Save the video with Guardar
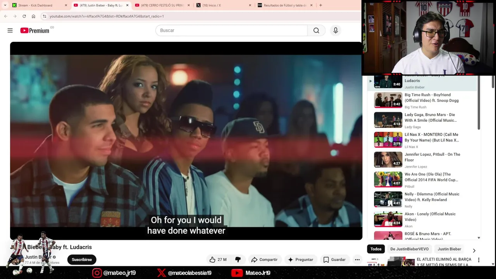Viewport: 496px width, 279px height. click(x=334, y=260)
